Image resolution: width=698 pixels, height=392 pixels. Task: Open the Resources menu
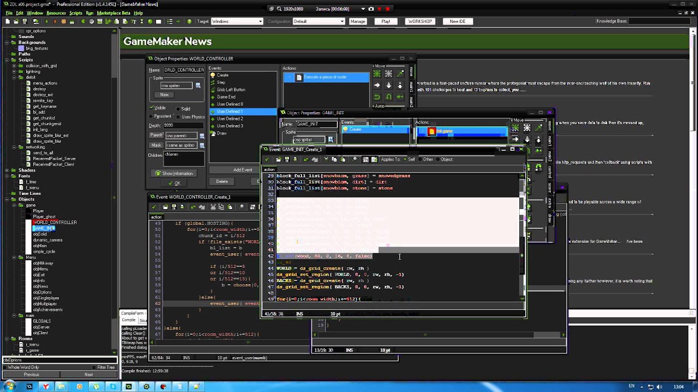point(56,13)
